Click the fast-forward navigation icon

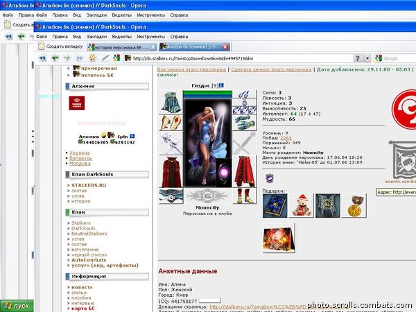click(80, 58)
